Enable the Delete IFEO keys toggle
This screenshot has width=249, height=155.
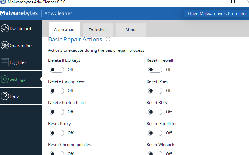point(57,70)
